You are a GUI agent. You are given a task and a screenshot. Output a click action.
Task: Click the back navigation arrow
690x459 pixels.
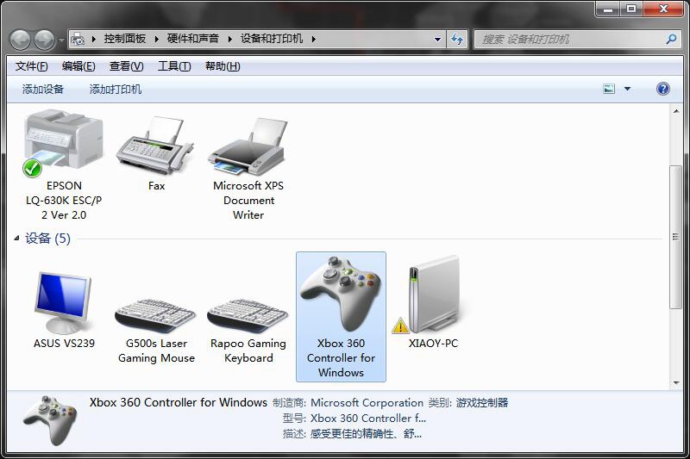(20, 40)
